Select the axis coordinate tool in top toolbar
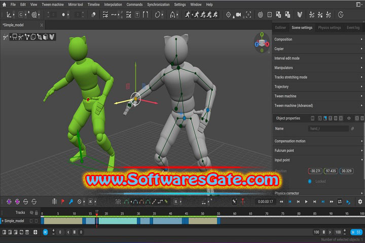The image size is (365, 243). point(9,15)
